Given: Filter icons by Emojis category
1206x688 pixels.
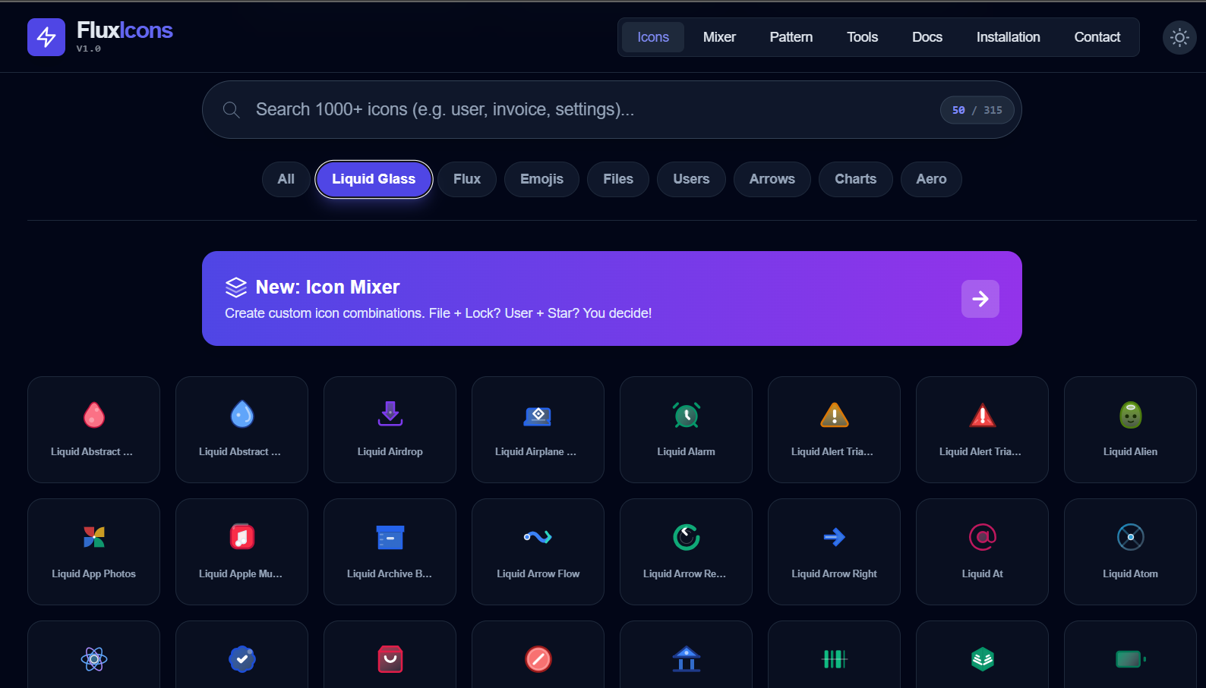Looking at the screenshot, I should pyautogui.click(x=541, y=179).
